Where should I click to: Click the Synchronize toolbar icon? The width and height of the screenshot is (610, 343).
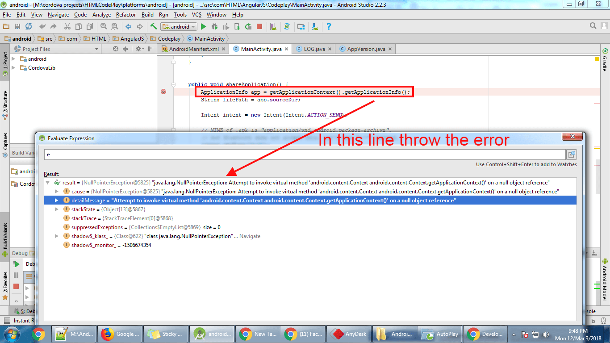click(29, 26)
